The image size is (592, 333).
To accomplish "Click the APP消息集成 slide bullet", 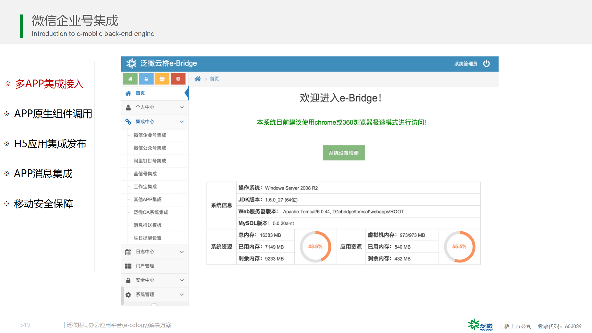I will (43, 174).
